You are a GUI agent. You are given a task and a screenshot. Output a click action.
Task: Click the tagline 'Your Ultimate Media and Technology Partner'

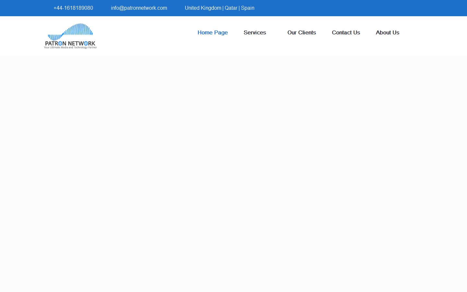70,48
